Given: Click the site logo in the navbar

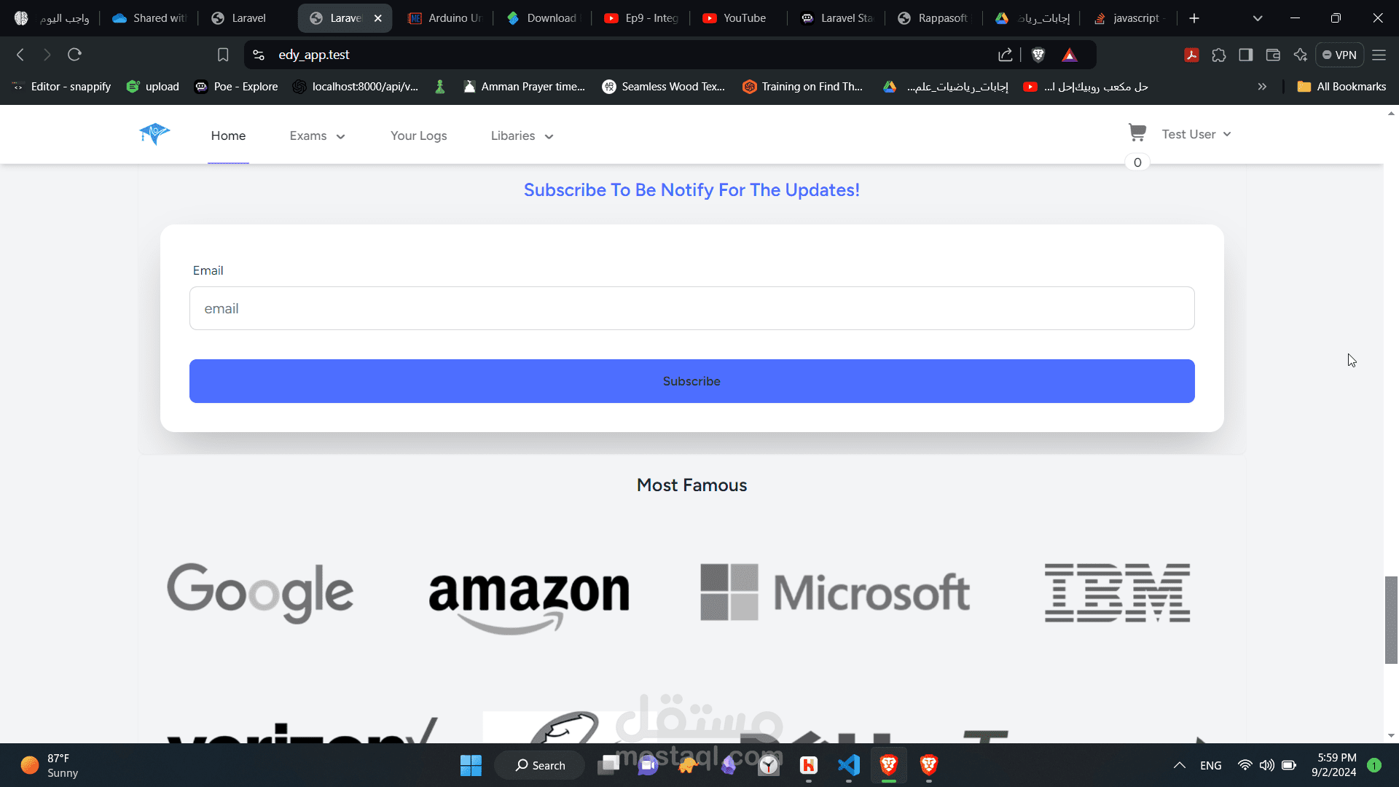Looking at the screenshot, I should click(154, 134).
